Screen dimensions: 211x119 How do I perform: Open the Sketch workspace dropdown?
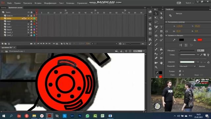point(190,3)
